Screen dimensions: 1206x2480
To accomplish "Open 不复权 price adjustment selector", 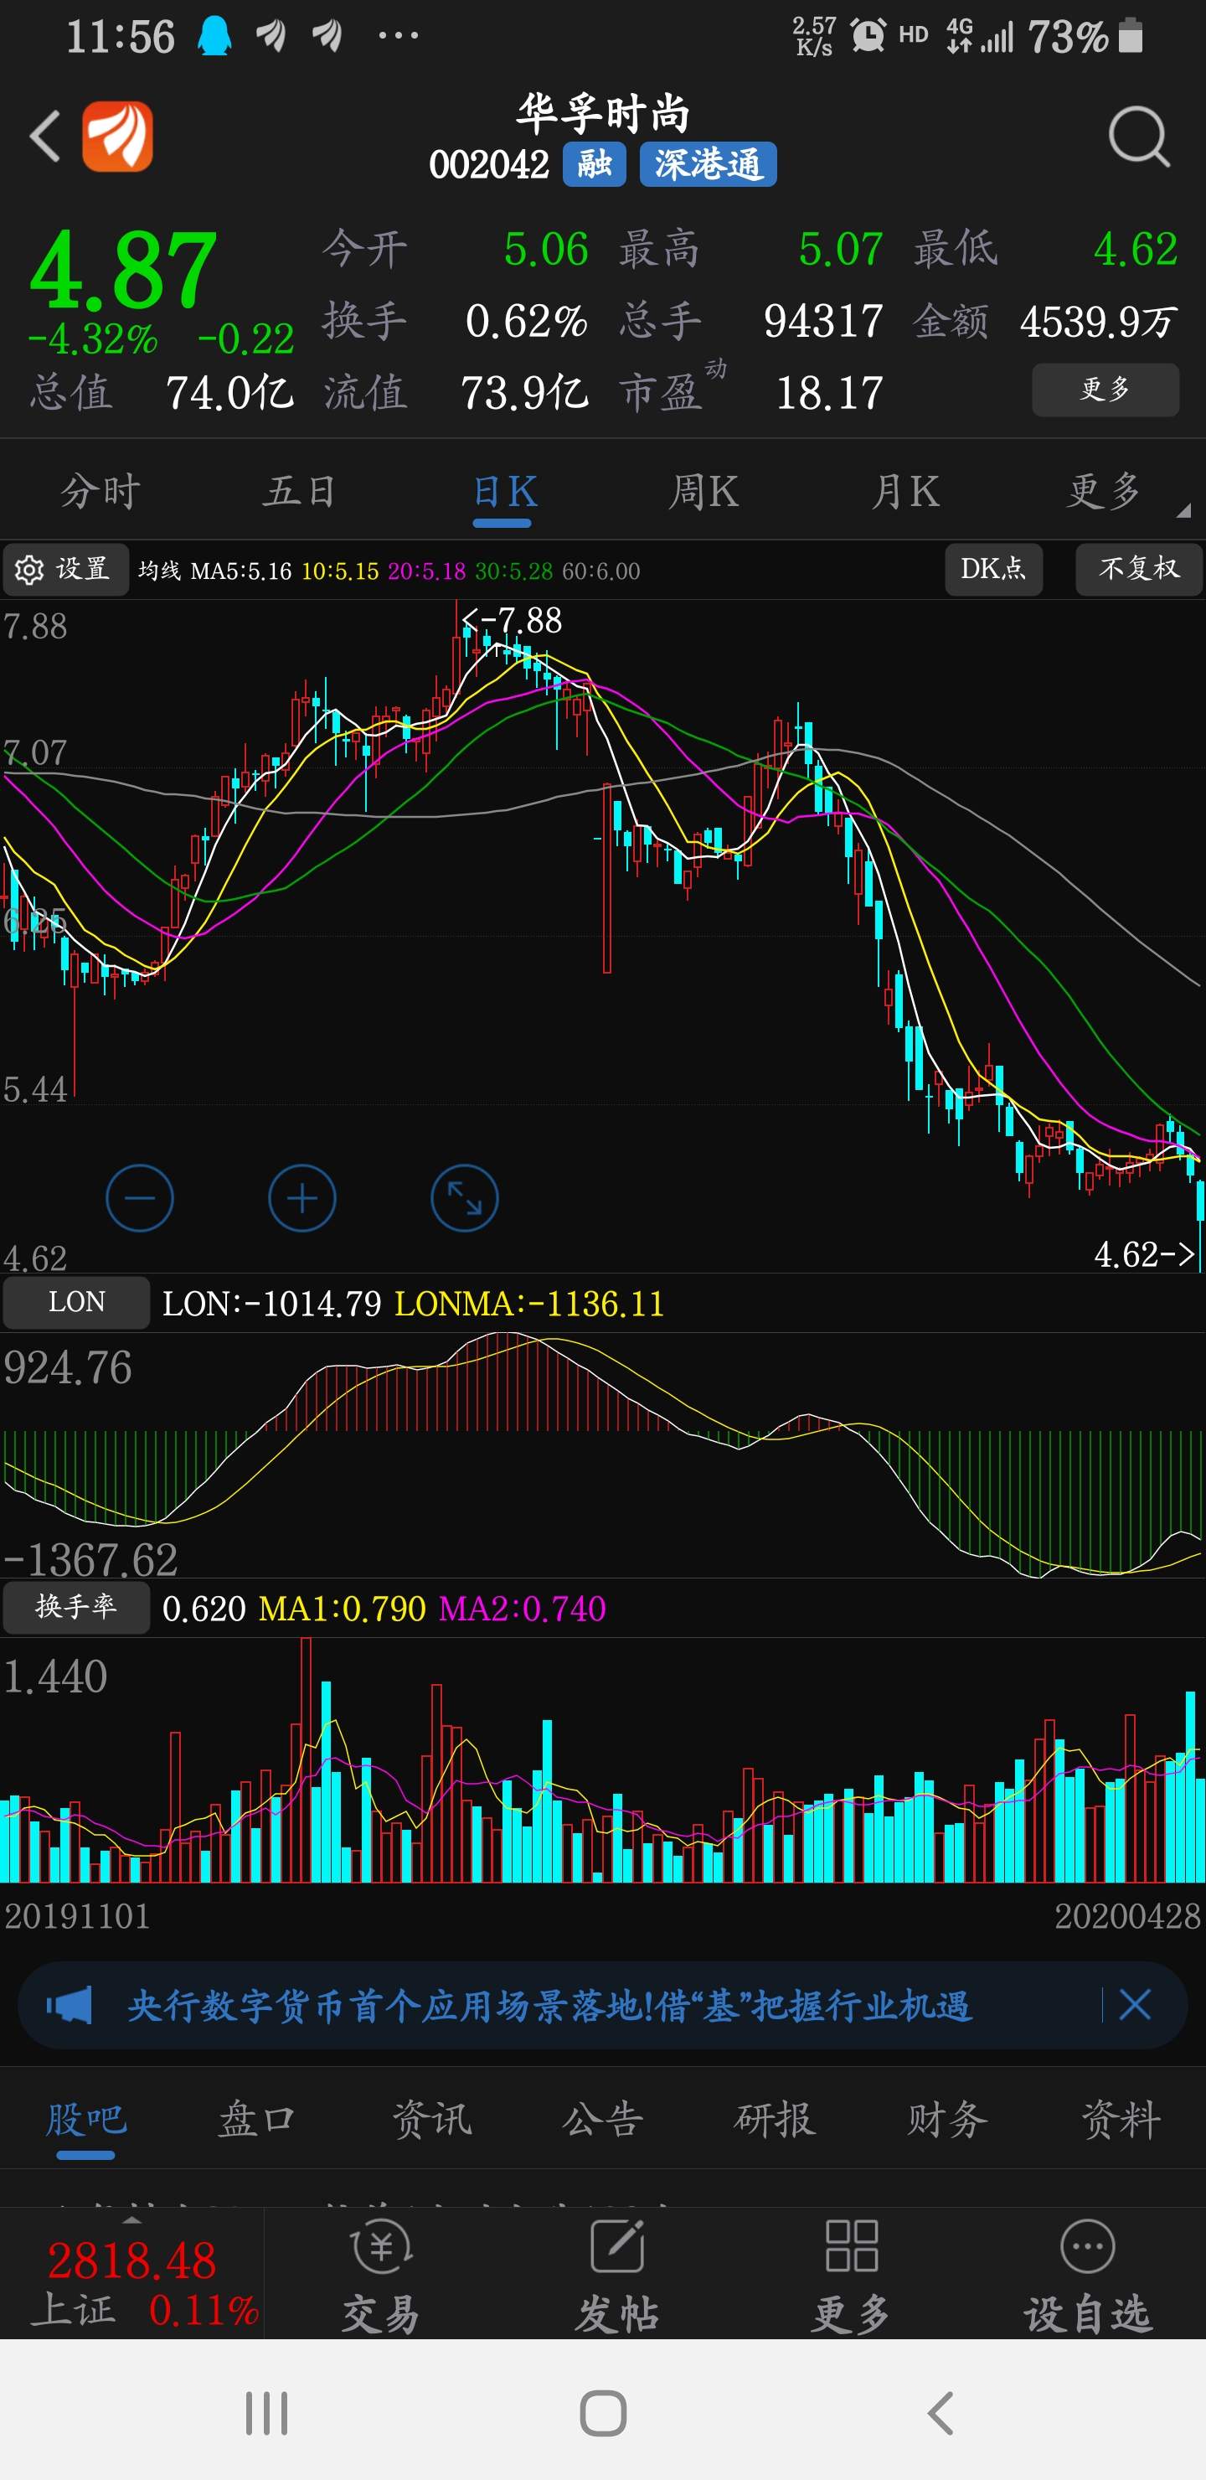I will 1139,569.
